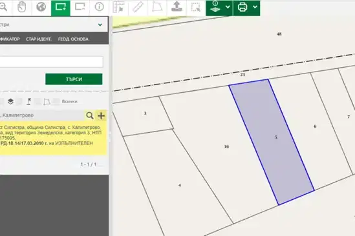Viewport: 355px width, 236px height.
Task: Click the yellow parcel description text
Action: (53, 138)
